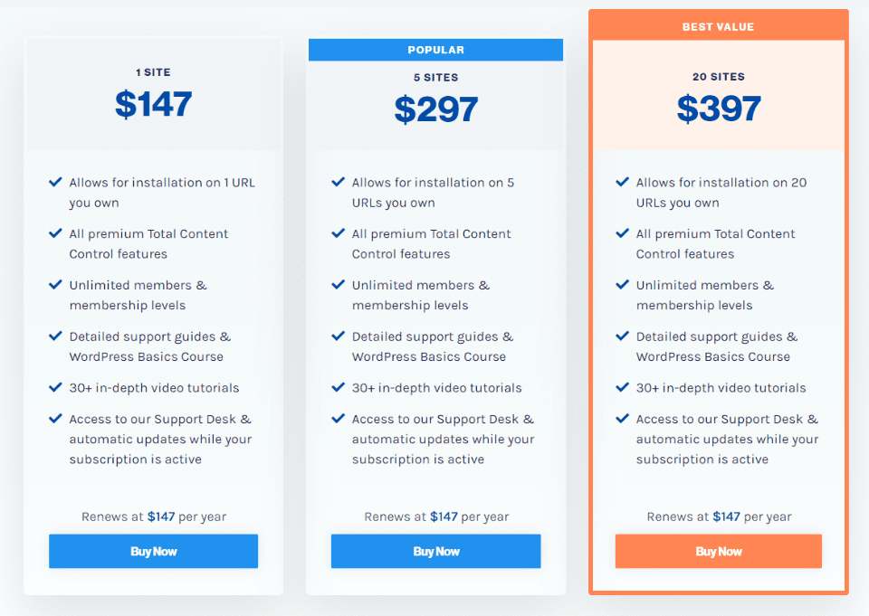Click the orange Buy Now button under 20 Sites

718,552
